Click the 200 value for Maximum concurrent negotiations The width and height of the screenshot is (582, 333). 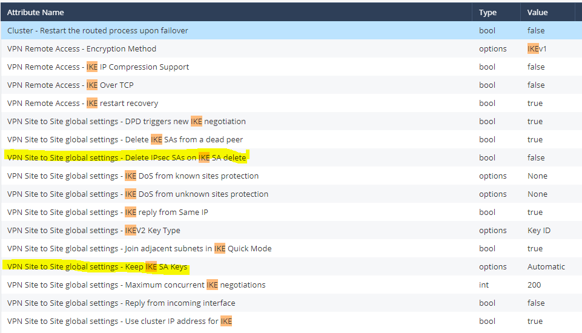click(x=534, y=285)
